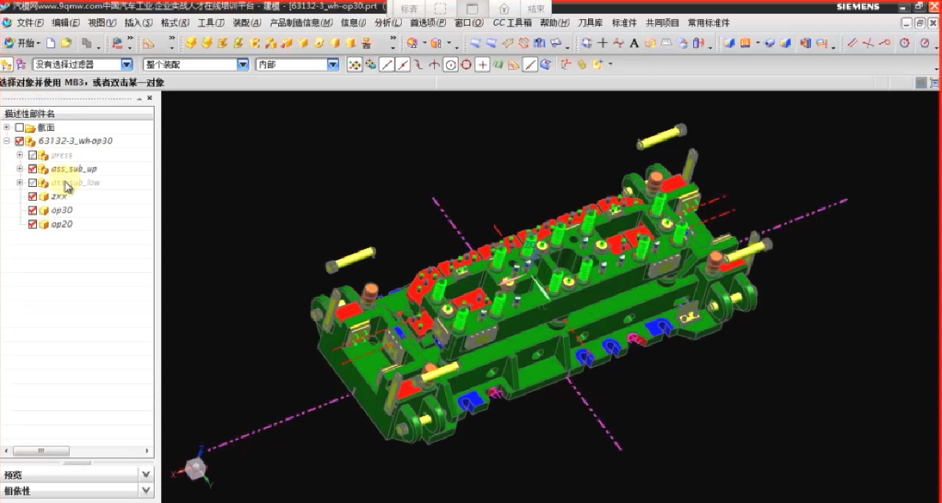This screenshot has height=503, width=942.
Task: Expand the press subassembly node
Action: pos(20,155)
